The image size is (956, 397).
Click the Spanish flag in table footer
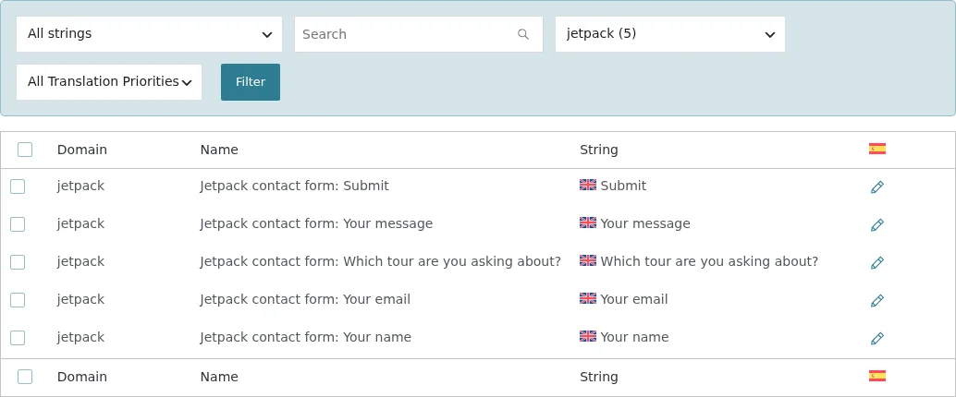tap(876, 376)
